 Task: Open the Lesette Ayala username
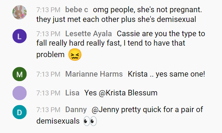click(88, 34)
